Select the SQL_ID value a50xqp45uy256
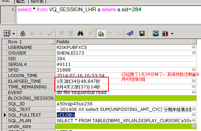Screen dimensions: 201x131 [75, 104]
